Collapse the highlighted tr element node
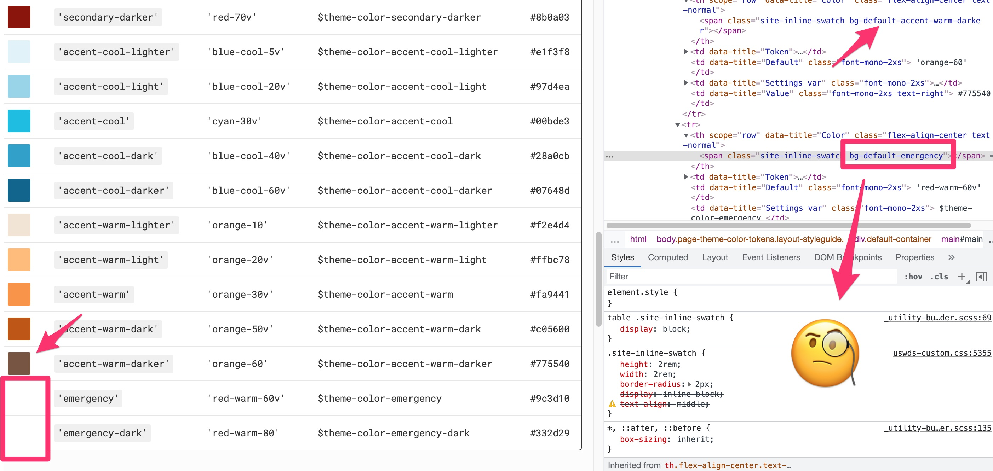 (678, 124)
